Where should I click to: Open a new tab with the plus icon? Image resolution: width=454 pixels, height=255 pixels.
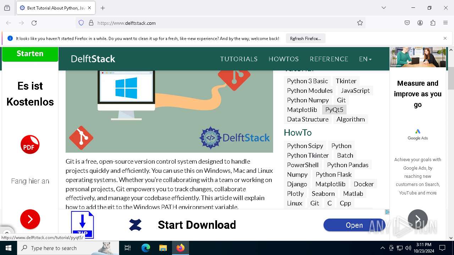point(103,8)
